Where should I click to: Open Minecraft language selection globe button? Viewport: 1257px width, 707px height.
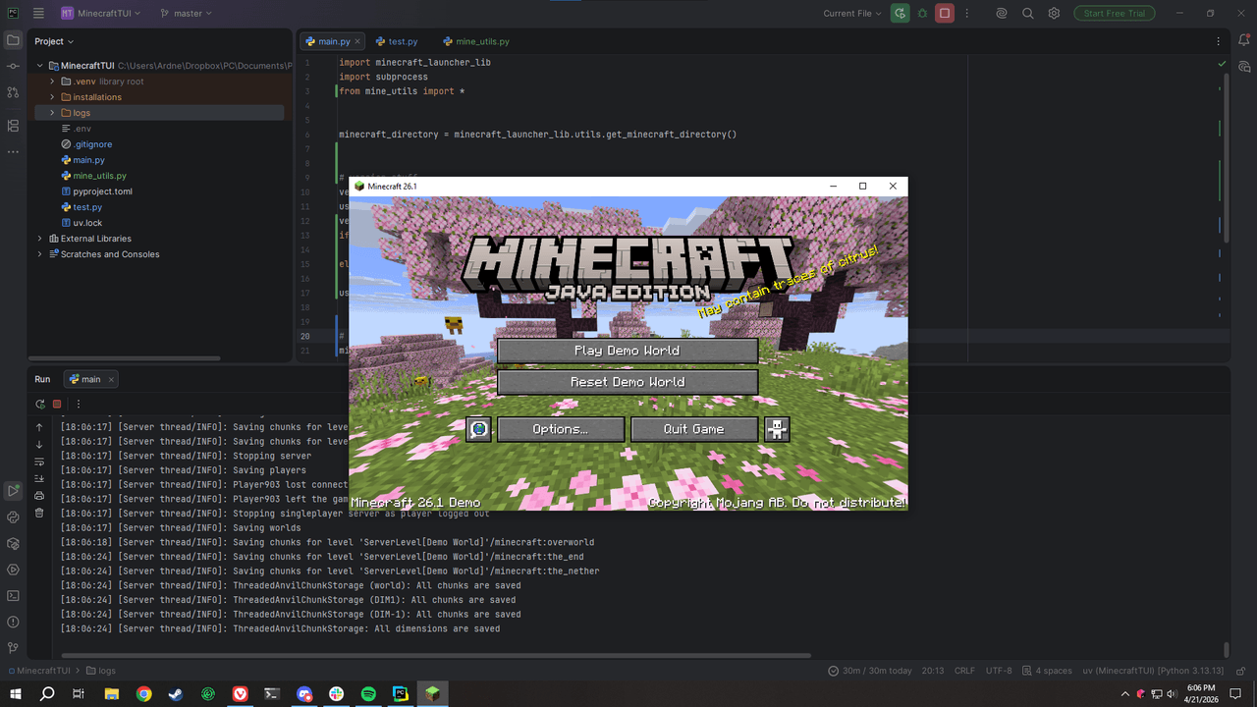coord(478,429)
